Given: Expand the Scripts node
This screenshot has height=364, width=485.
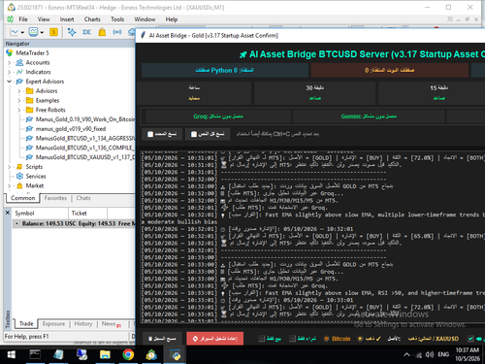Looking at the screenshot, I should coord(9,167).
